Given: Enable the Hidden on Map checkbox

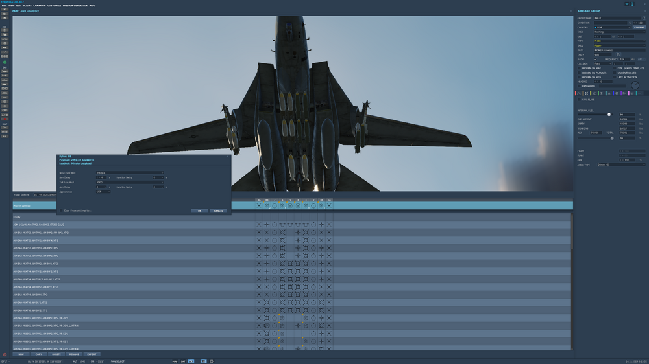Looking at the screenshot, I should pyautogui.click(x=580, y=68).
